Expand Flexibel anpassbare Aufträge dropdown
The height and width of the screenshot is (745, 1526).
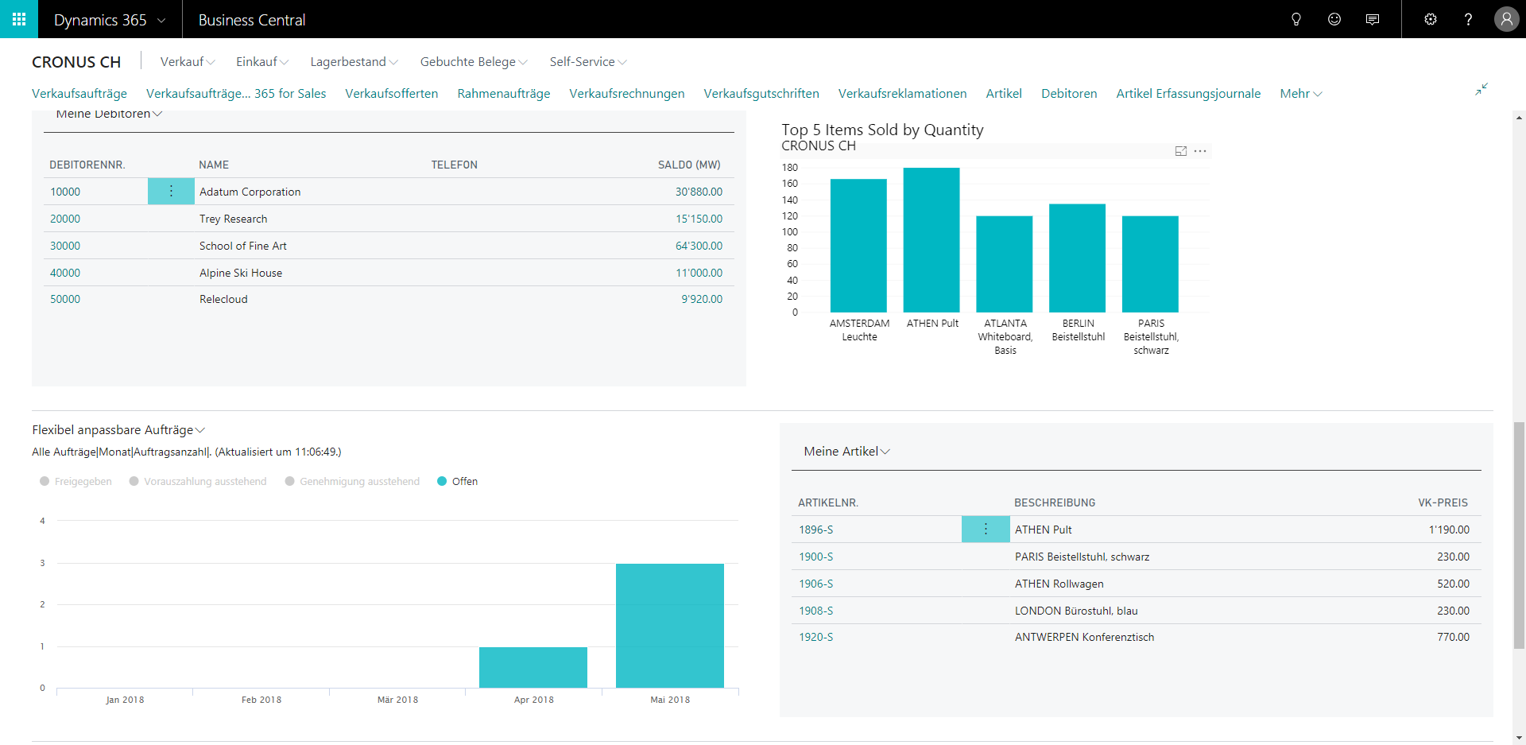click(118, 429)
